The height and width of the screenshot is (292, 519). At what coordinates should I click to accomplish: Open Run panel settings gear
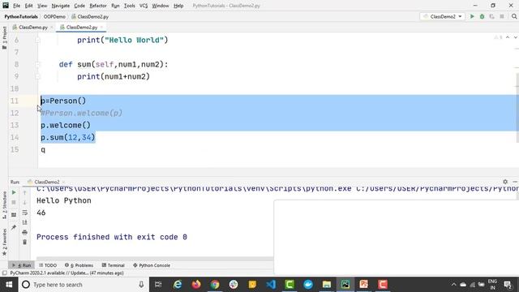tap(505, 182)
